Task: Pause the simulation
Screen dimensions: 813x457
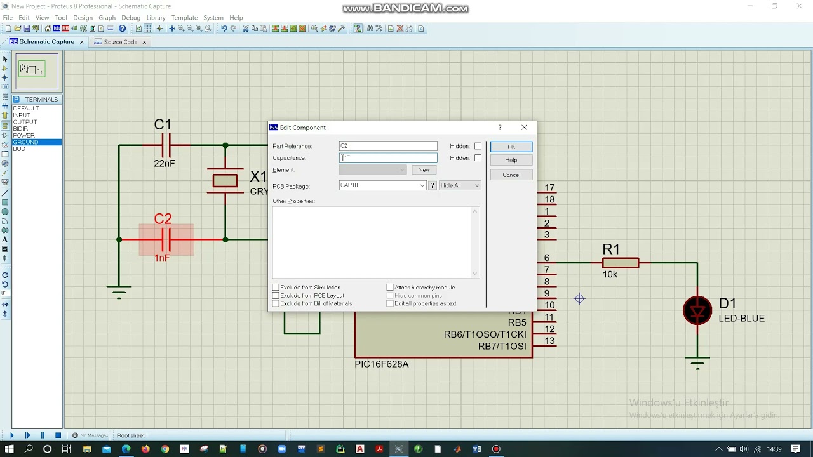Action: pyautogui.click(x=43, y=435)
